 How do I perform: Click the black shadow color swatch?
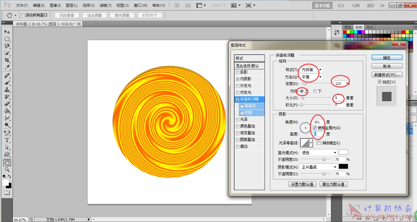coord(343,166)
